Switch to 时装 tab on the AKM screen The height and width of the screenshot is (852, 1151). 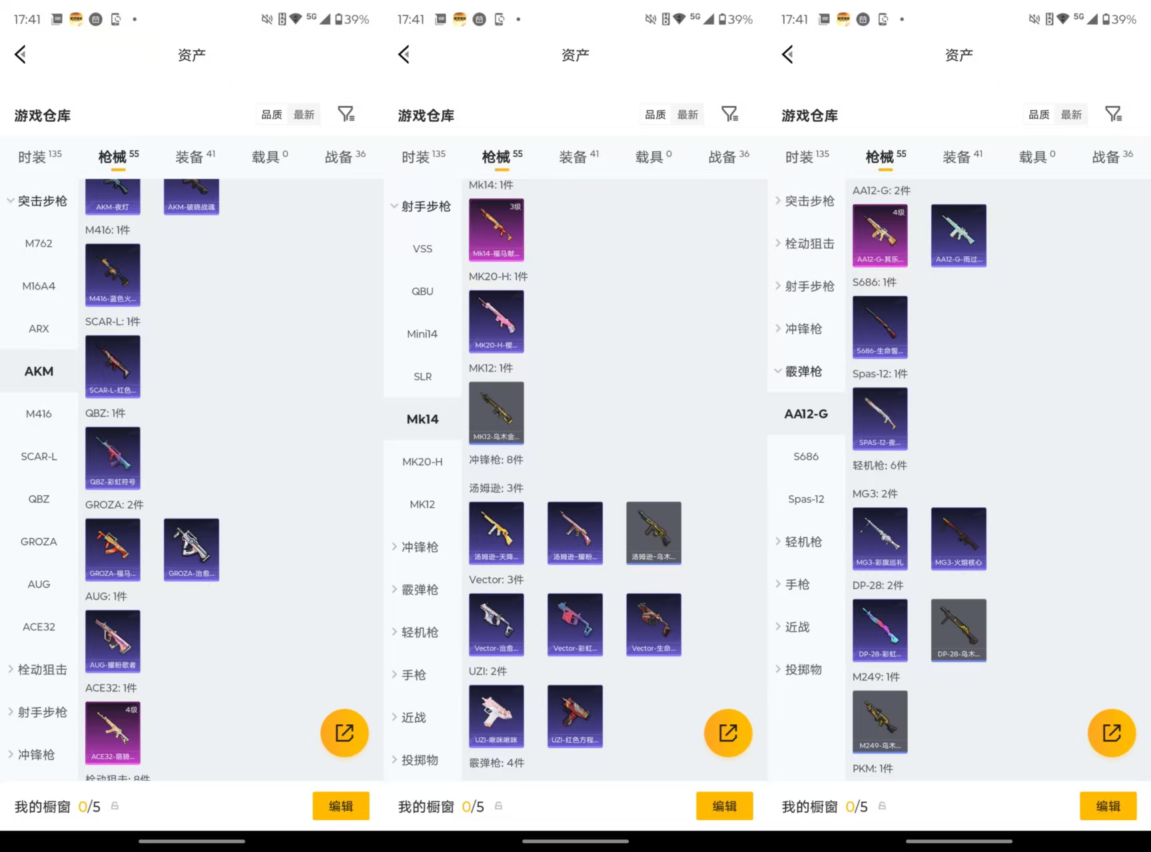[x=39, y=156]
